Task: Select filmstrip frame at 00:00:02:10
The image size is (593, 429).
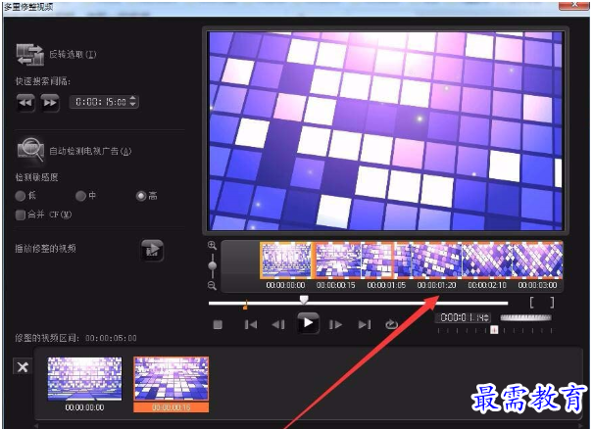Action: (487, 261)
